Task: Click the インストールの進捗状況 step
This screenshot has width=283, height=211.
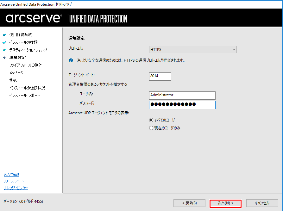Action: (27, 88)
